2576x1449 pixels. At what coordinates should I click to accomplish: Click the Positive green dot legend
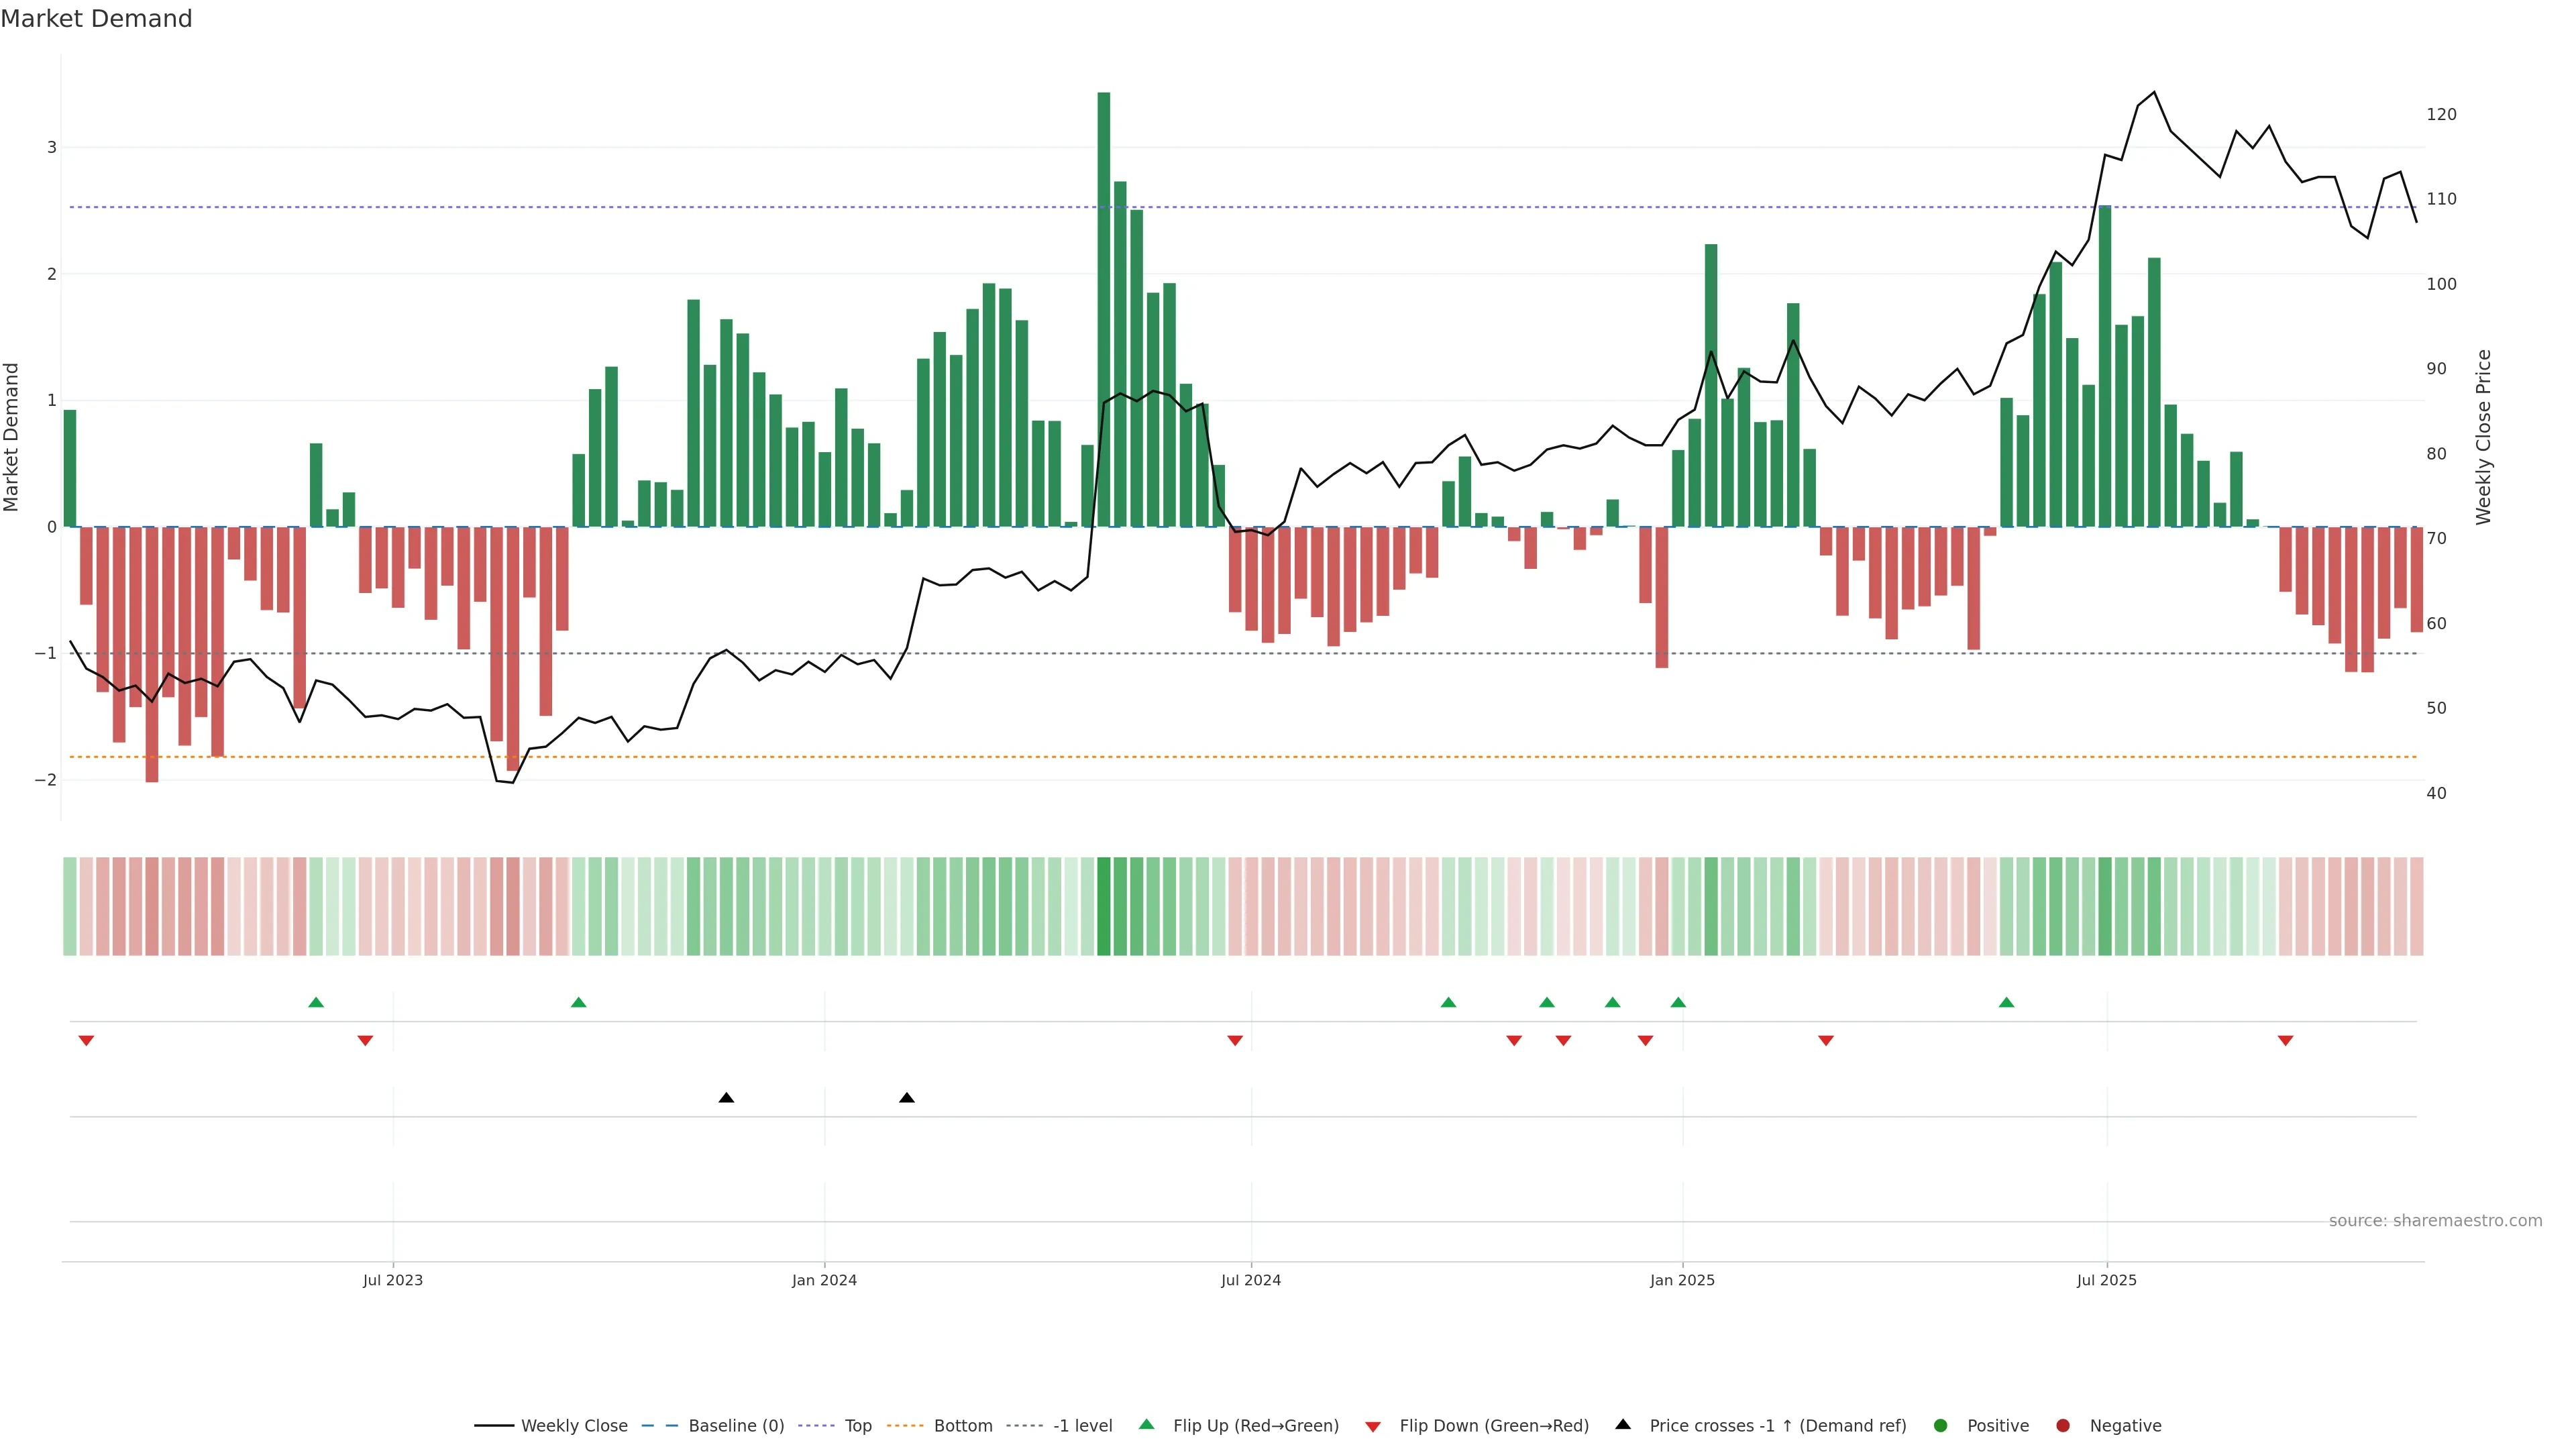point(1941,1425)
